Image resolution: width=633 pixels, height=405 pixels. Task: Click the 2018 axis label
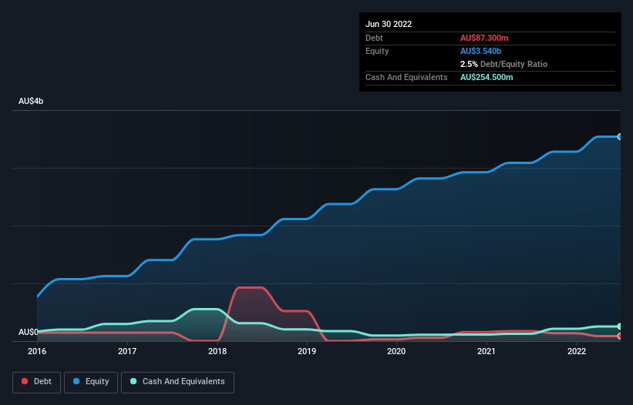[x=217, y=351]
